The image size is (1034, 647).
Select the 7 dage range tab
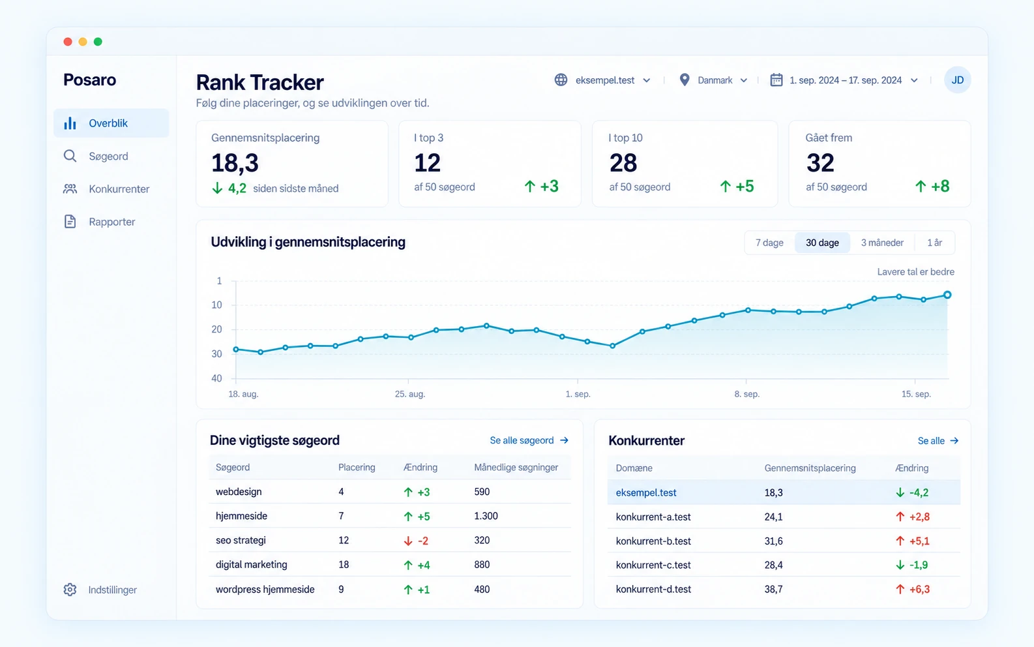[x=769, y=243]
